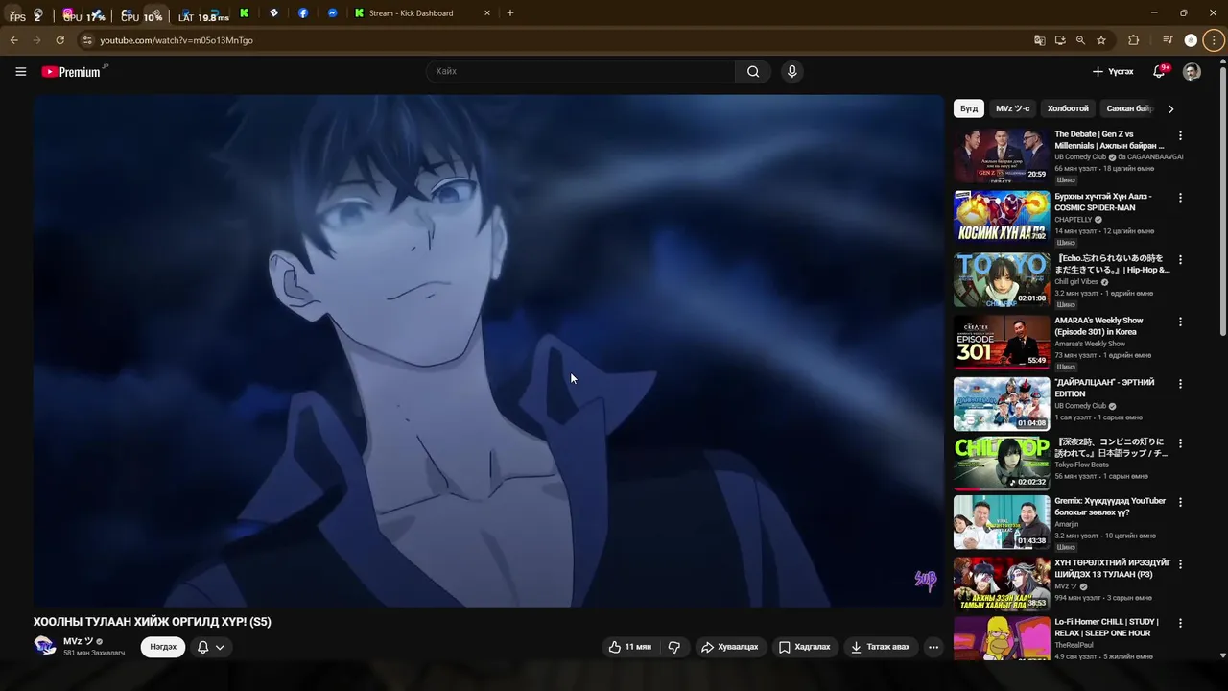
Task: Go back to previous page in browser
Action: [x=13, y=40]
